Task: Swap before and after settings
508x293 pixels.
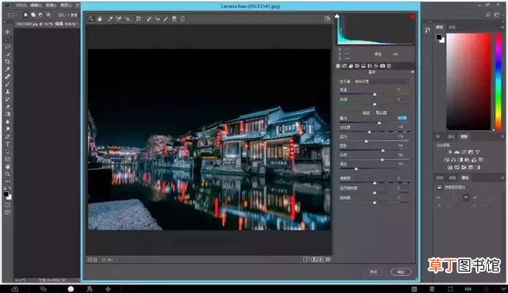Action: [314, 260]
